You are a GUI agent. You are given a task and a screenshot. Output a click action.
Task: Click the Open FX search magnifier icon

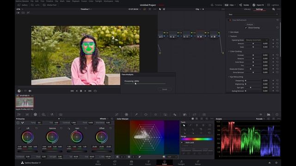coord(273,9)
